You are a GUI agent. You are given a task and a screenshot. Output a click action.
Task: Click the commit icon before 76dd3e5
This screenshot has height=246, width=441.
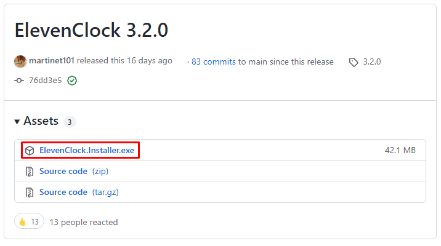click(19, 81)
